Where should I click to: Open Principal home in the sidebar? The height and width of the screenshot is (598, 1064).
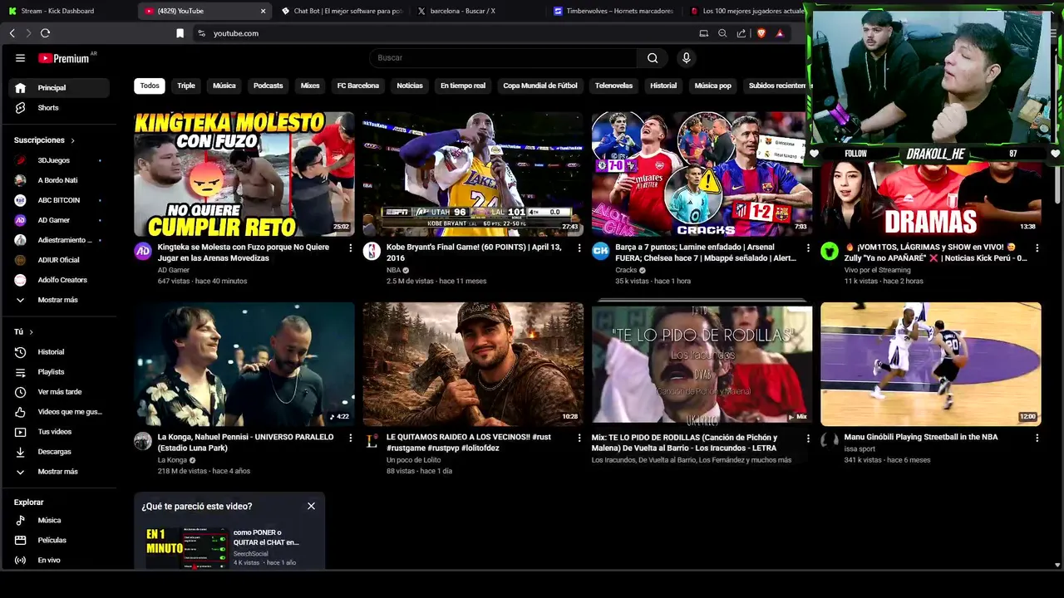click(x=58, y=88)
